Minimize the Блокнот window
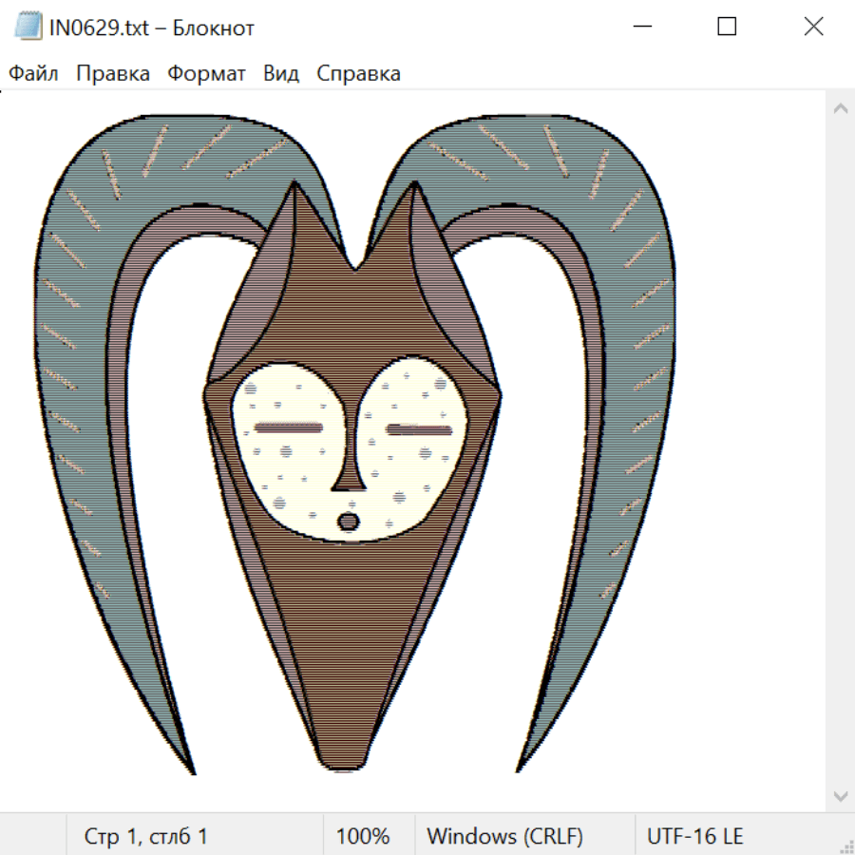 pyautogui.click(x=641, y=27)
